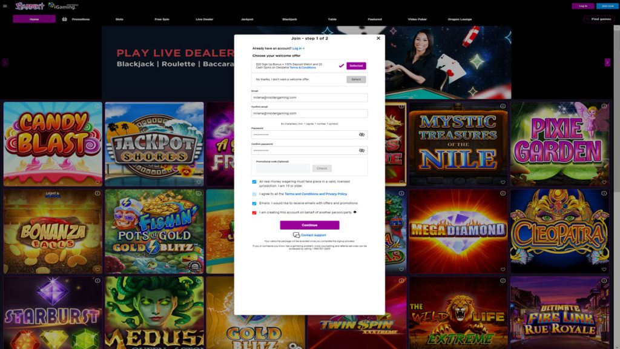The height and width of the screenshot is (349, 620).
Task: Toggle receive emails with offers checkbox
Action: click(x=254, y=204)
